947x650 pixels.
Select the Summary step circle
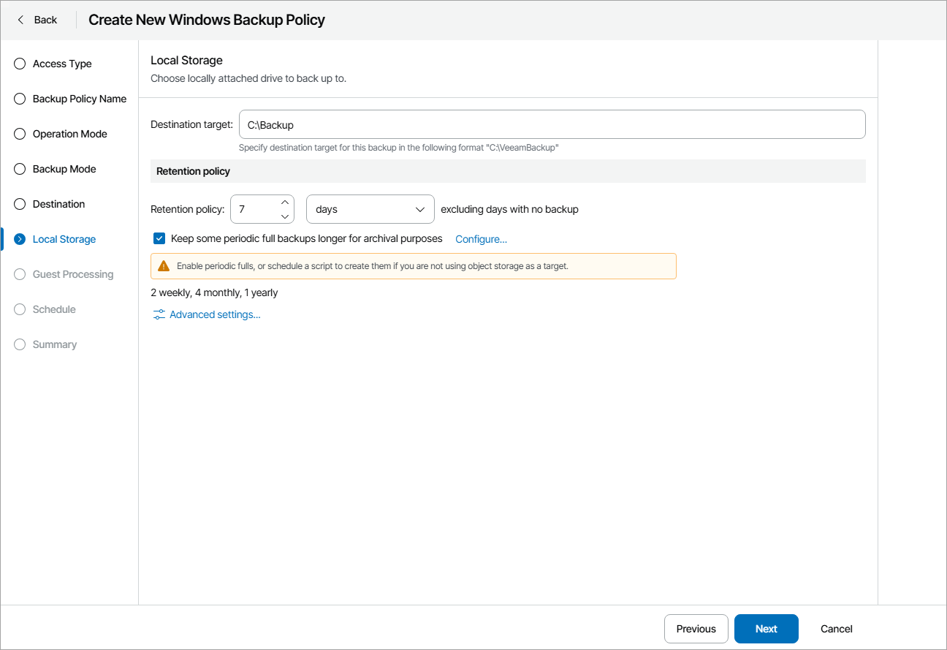pos(19,344)
